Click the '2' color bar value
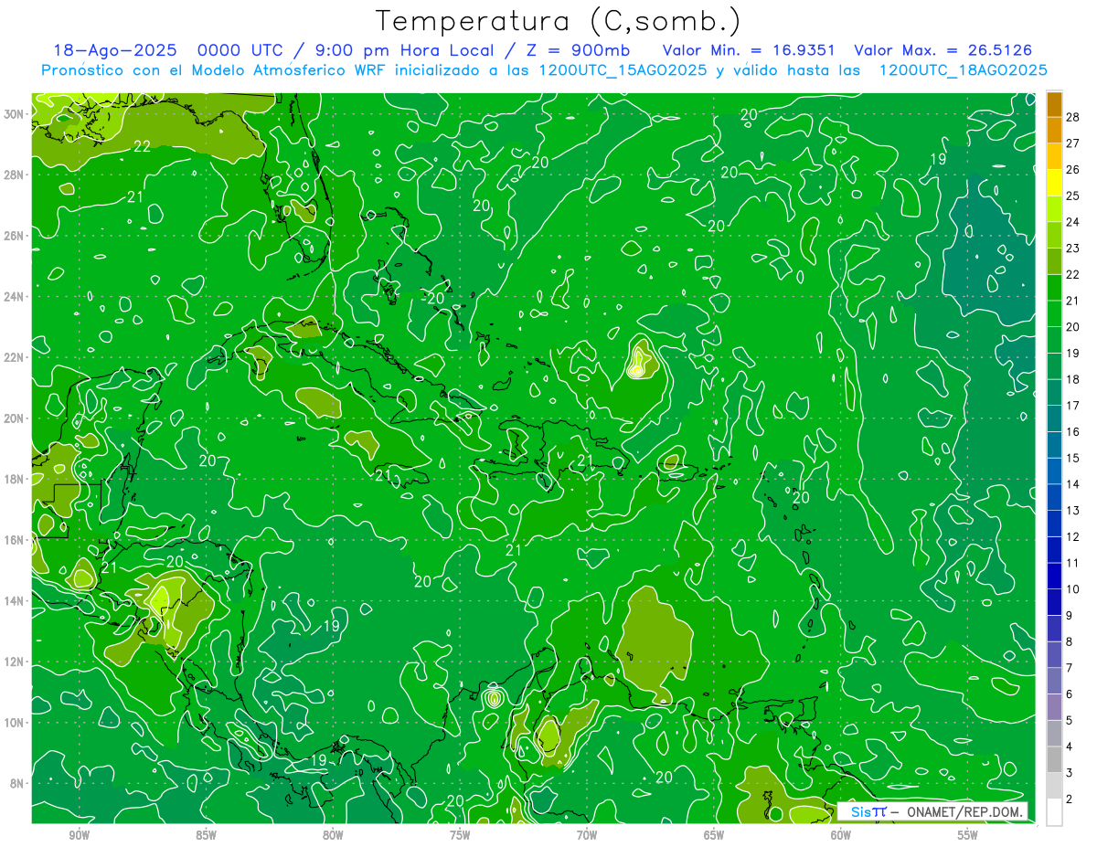This screenshot has height=847, width=1097. [1070, 799]
